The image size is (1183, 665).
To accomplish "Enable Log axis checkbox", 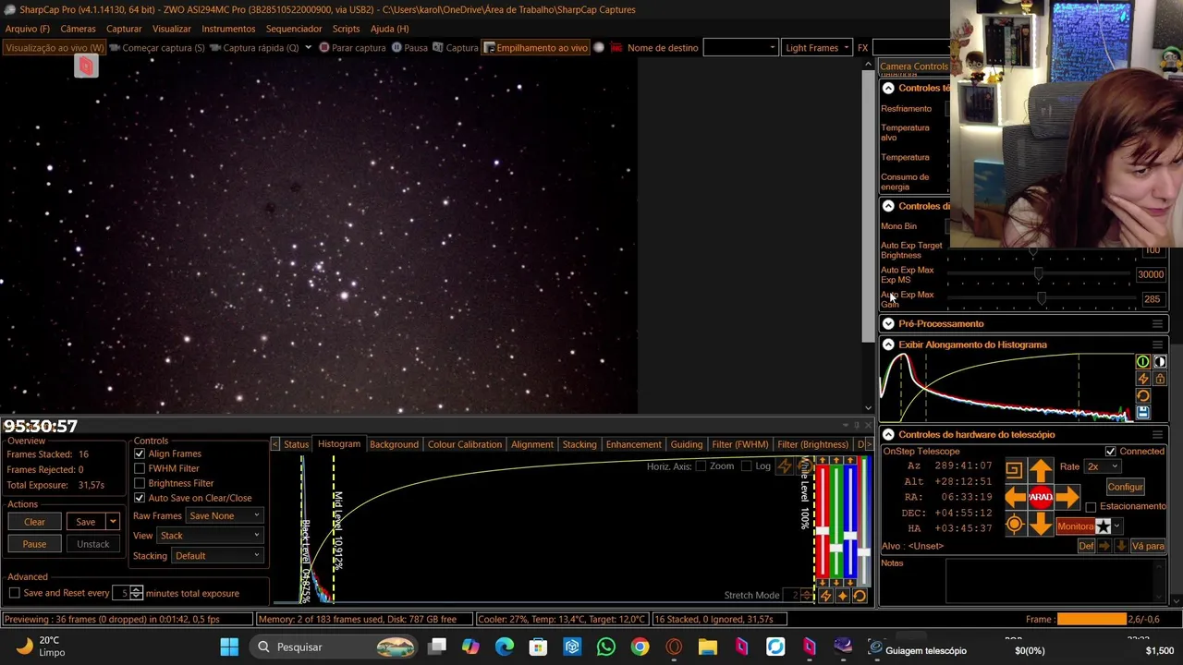I will tap(746, 466).
